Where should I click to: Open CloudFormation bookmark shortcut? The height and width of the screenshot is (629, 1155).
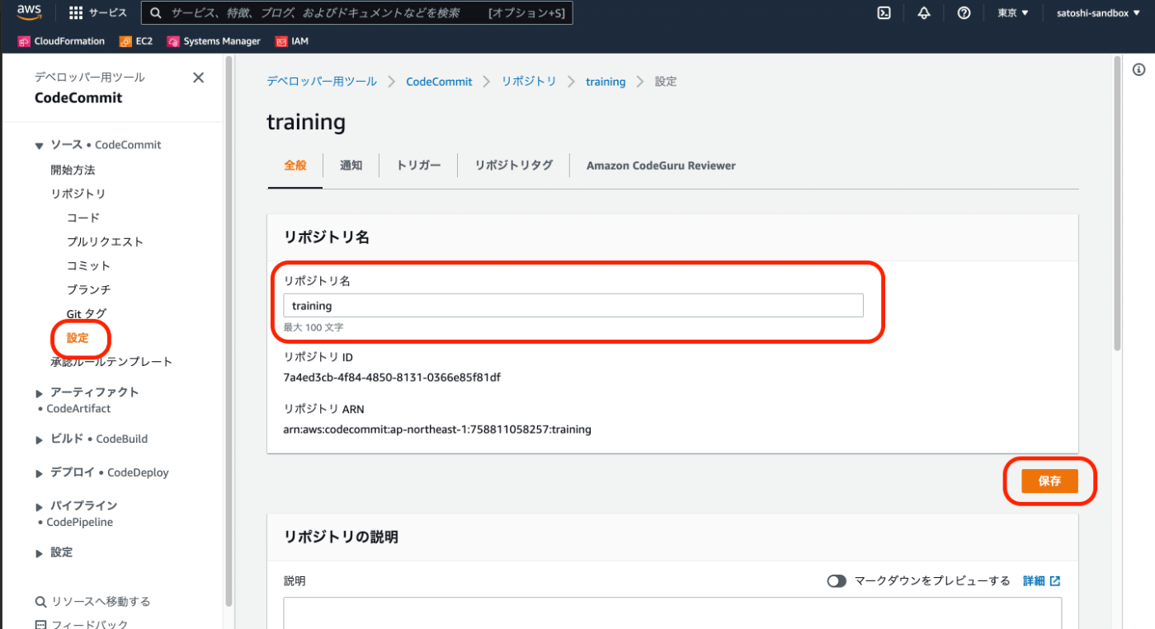pos(62,41)
